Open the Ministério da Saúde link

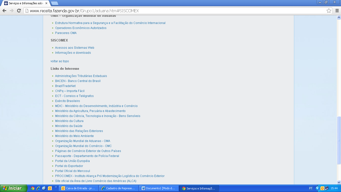tap(69, 126)
